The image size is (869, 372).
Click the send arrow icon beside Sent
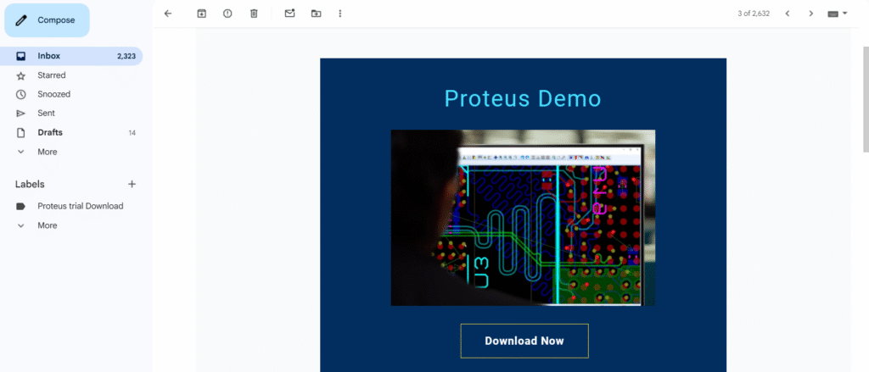(x=21, y=114)
